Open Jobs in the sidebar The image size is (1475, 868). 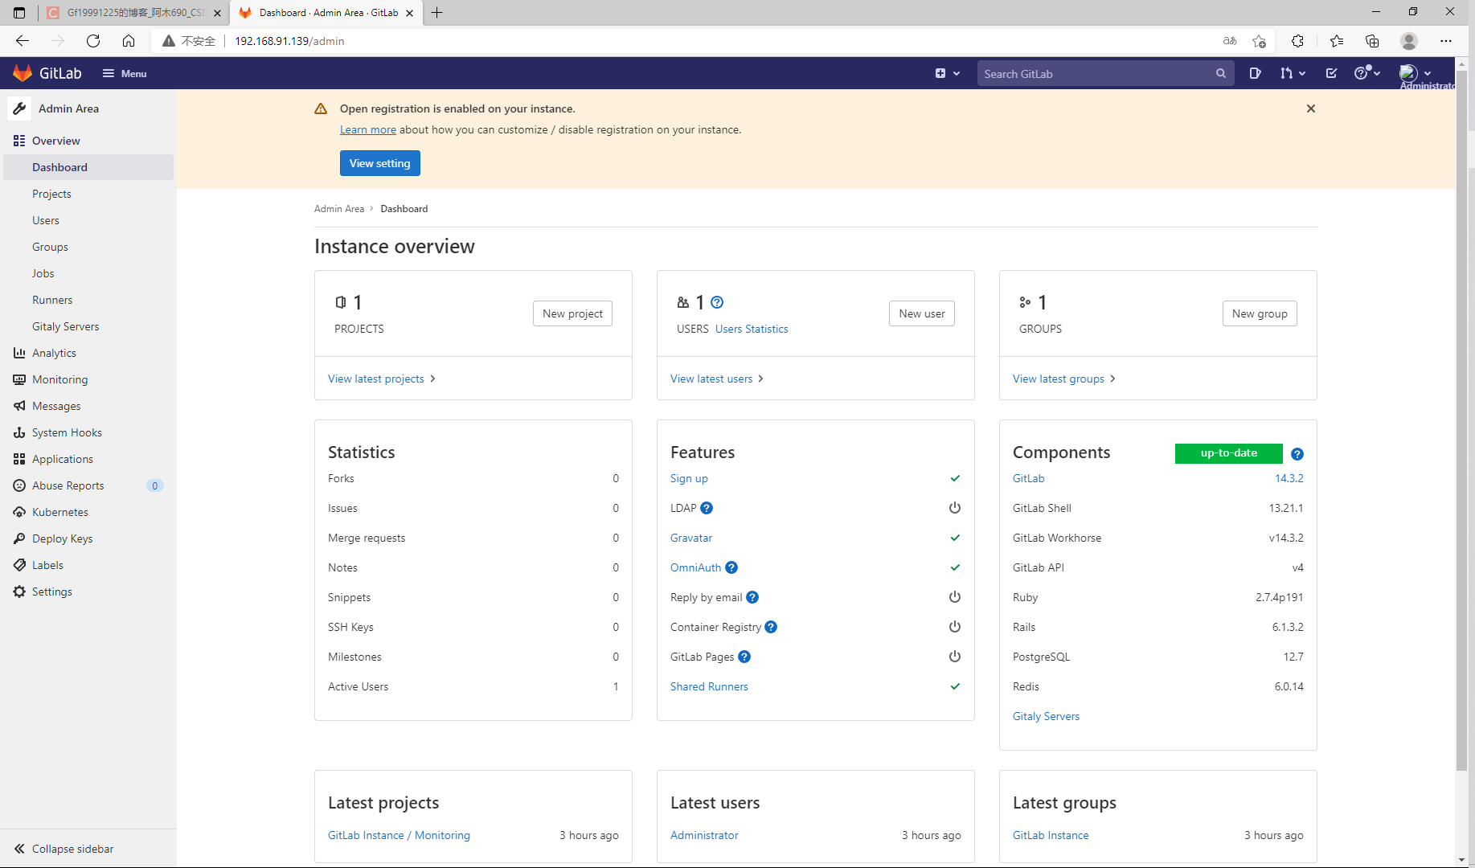coord(43,273)
